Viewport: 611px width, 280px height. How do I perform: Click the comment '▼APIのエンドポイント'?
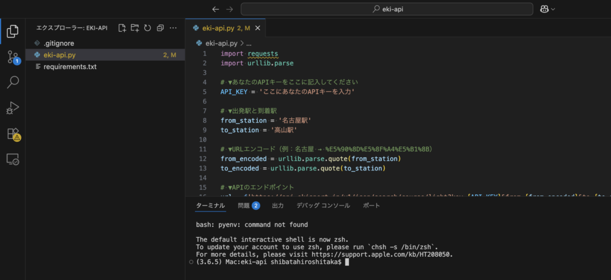257,188
